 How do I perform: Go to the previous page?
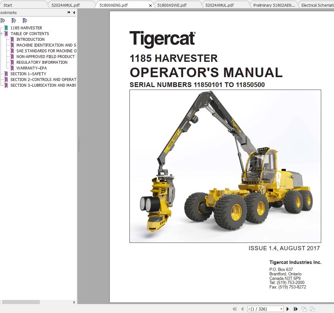pyautogui.click(x=242, y=309)
